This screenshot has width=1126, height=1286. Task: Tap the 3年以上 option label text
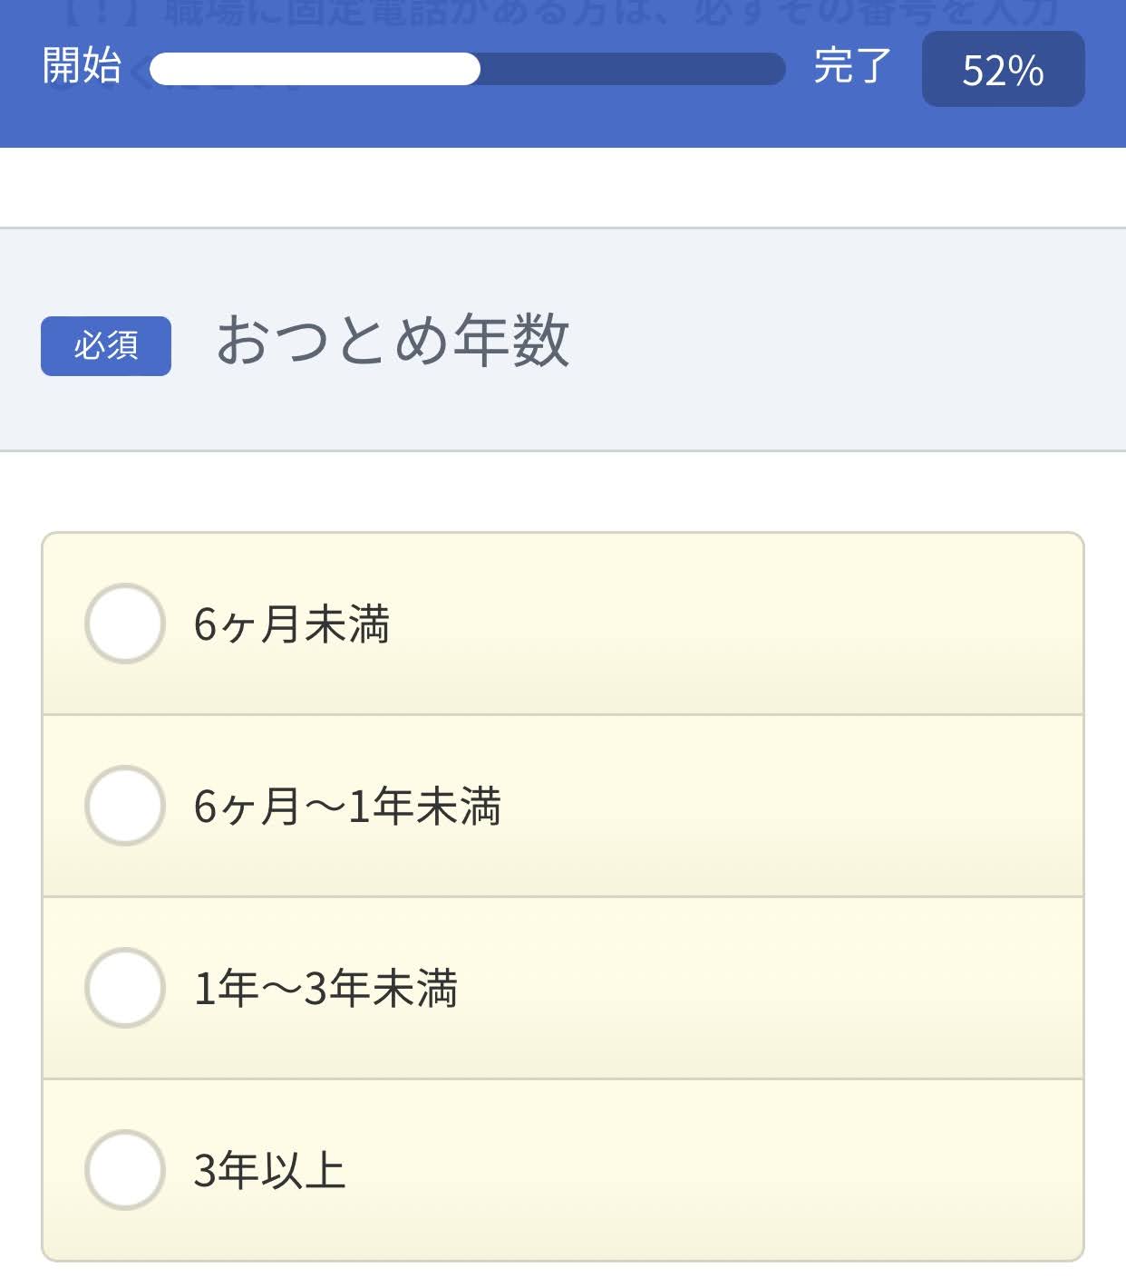[269, 1171]
